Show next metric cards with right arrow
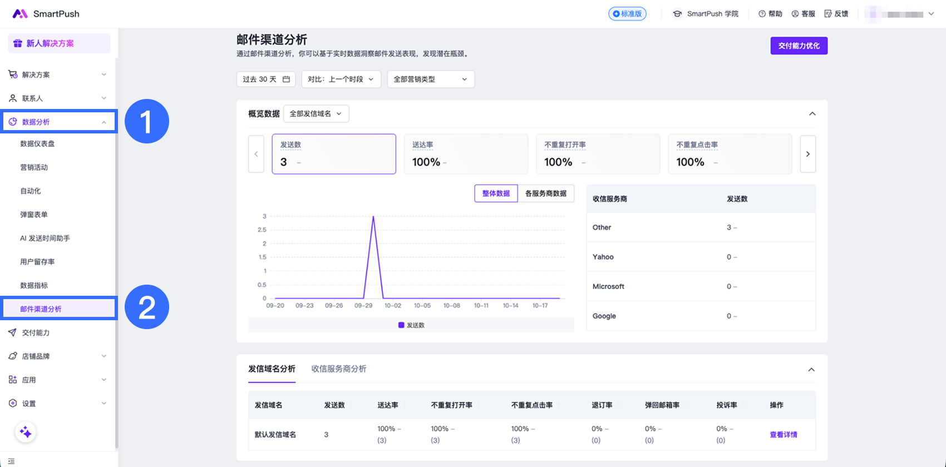Image resolution: width=946 pixels, height=467 pixels. [x=808, y=154]
